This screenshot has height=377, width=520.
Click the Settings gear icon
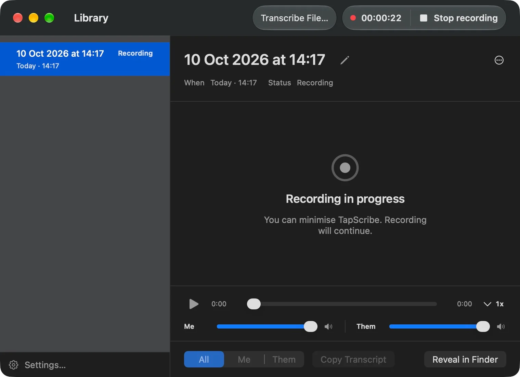point(14,365)
